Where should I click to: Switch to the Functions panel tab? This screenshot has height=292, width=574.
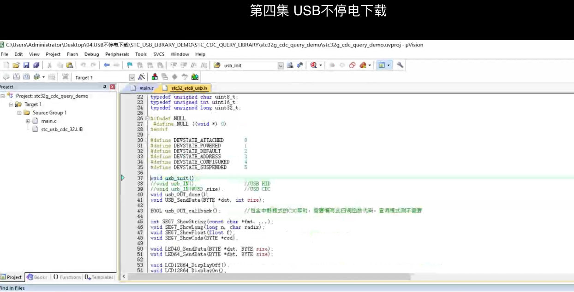[x=67, y=277]
